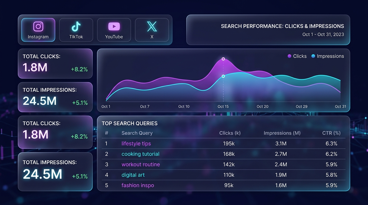The image size is (368, 205).
Task: Click the Oct 15 axis label
Action: click(223, 107)
